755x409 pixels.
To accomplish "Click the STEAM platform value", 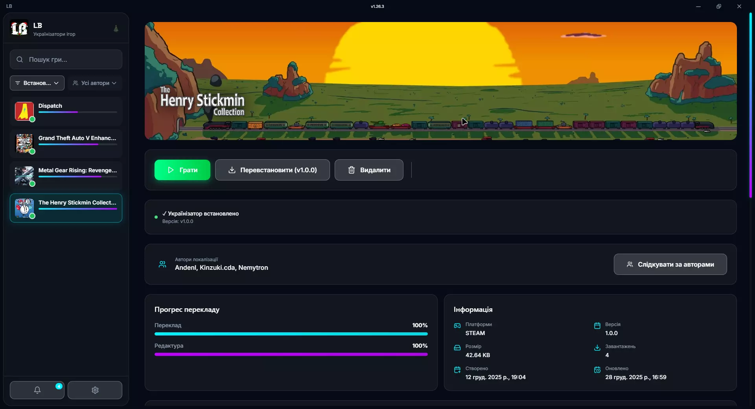I will coord(475,333).
